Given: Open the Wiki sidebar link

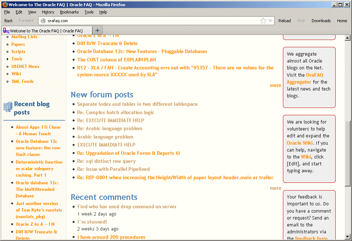Looking at the screenshot, I should 16,73.
